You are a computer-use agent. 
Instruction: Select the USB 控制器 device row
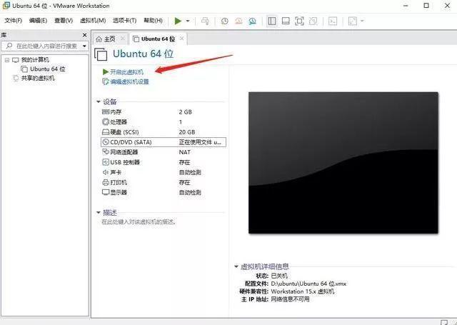(x=164, y=162)
